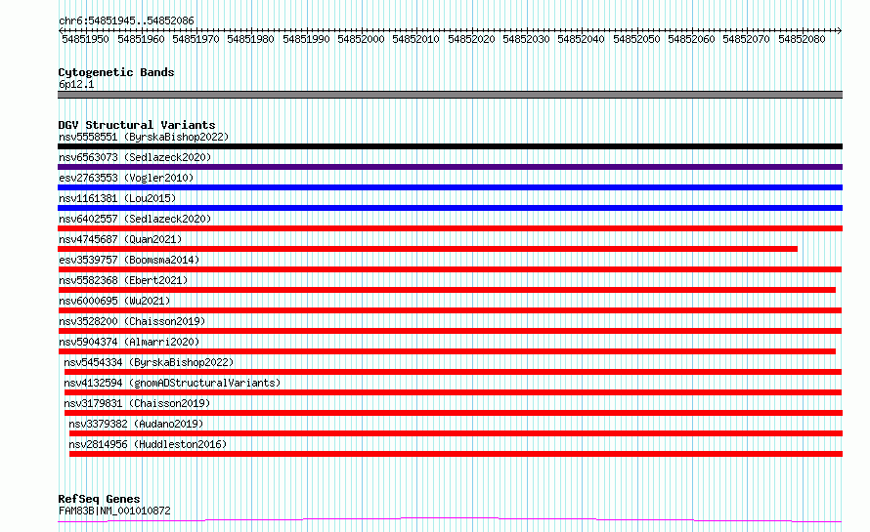This screenshot has width=870, height=532.
Task: Click the nsv5558551 (ByrskaBishop2022) label
Action: pos(144,137)
